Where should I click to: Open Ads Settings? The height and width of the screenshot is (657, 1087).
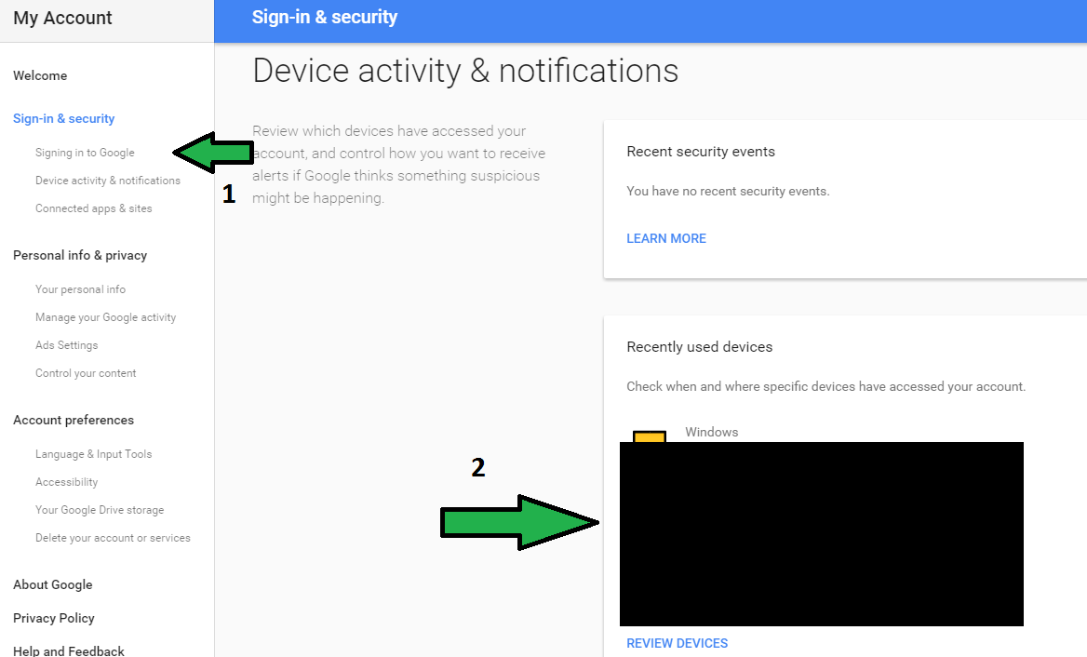pyautogui.click(x=67, y=345)
